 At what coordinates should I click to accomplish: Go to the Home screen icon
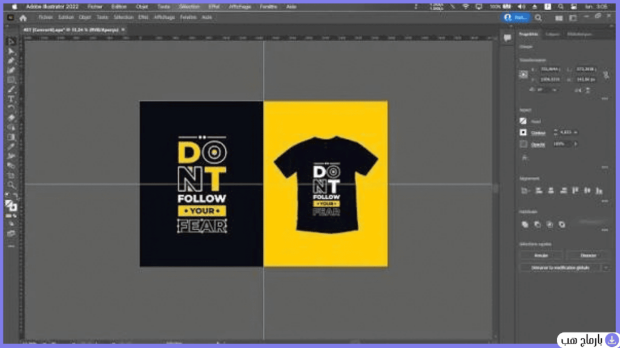pyautogui.click(x=23, y=18)
